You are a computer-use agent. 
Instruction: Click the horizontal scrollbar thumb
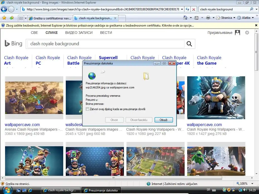coord(114,178)
